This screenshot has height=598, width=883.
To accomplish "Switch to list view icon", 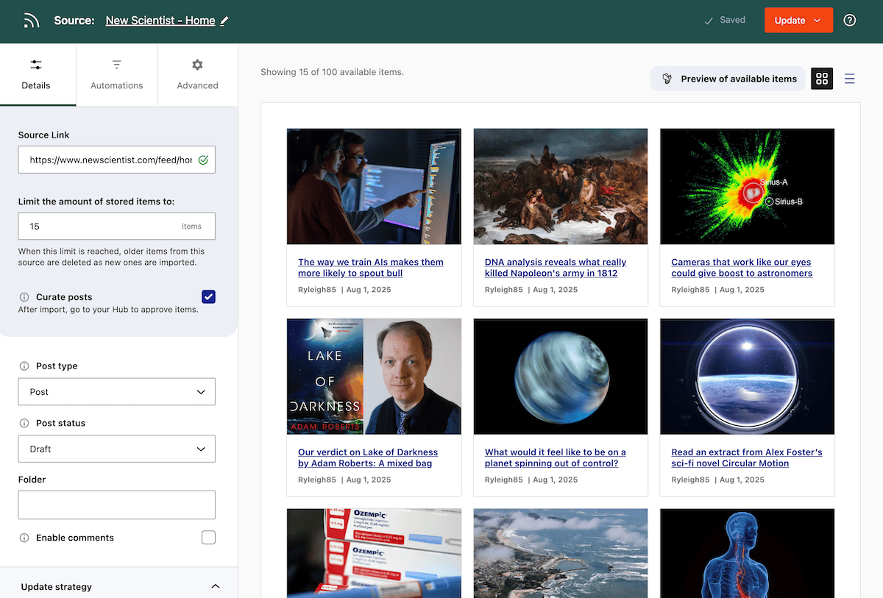I will (850, 79).
